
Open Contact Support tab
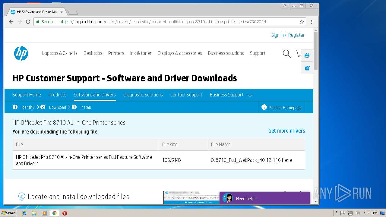[186, 95]
